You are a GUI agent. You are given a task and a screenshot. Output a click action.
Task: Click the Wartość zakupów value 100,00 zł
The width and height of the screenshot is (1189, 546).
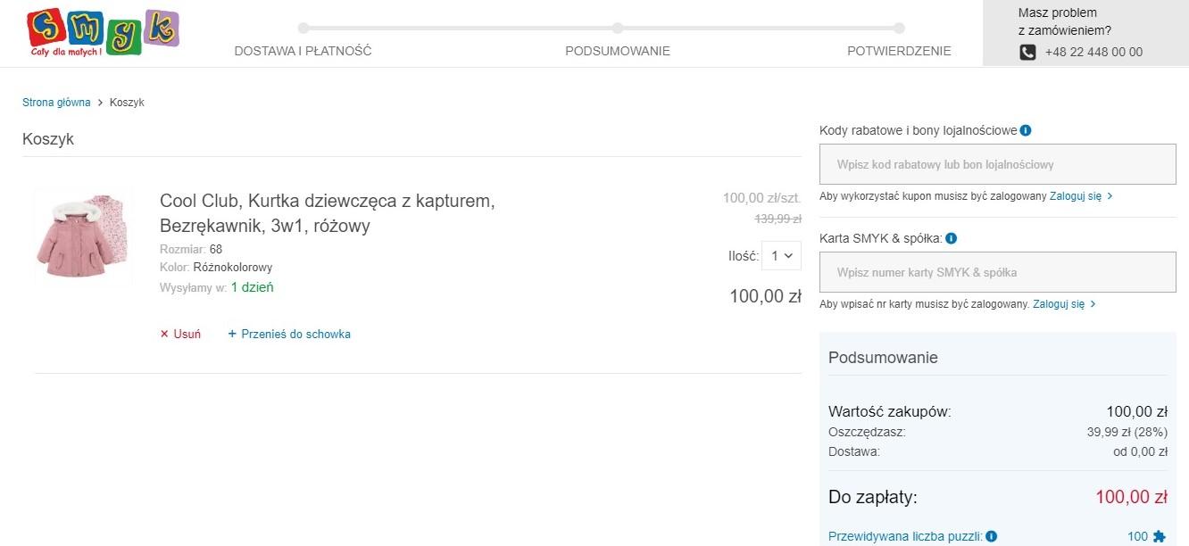1137,412
